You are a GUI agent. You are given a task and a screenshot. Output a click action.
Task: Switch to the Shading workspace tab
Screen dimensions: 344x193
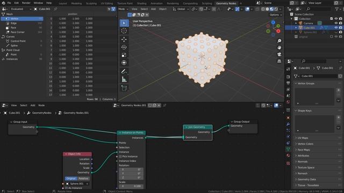141,3
